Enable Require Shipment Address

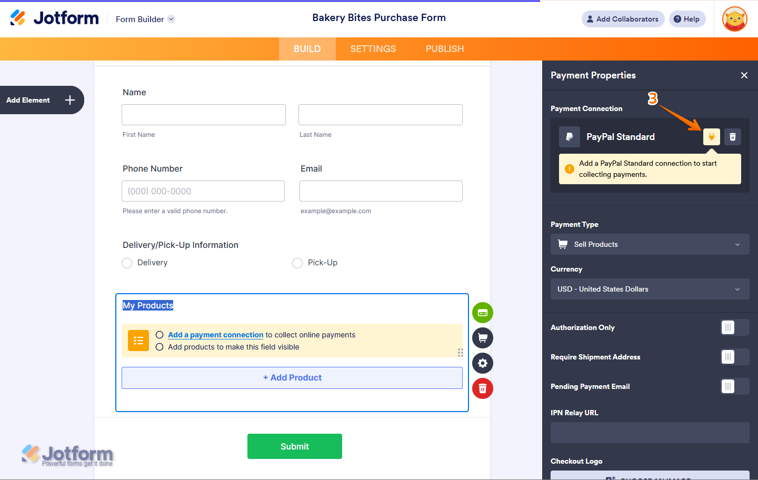coord(734,357)
